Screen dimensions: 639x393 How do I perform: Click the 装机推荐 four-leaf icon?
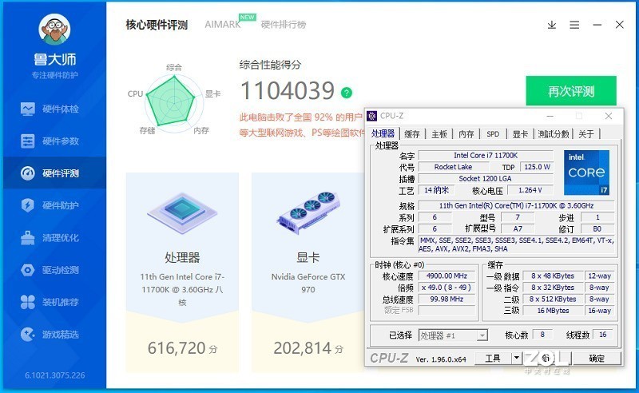pos(28,302)
